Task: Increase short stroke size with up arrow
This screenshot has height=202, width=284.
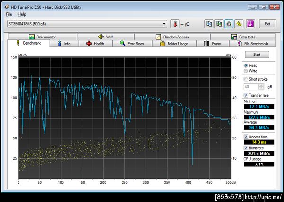Action: click(261, 85)
